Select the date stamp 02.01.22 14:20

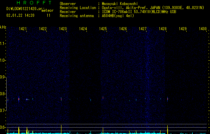pos(20,15)
